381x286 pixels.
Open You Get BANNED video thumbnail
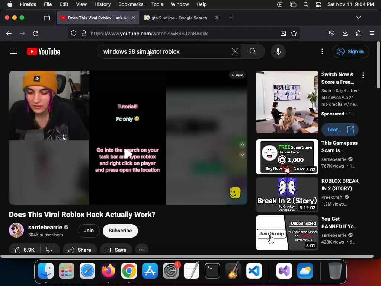pyautogui.click(x=287, y=233)
